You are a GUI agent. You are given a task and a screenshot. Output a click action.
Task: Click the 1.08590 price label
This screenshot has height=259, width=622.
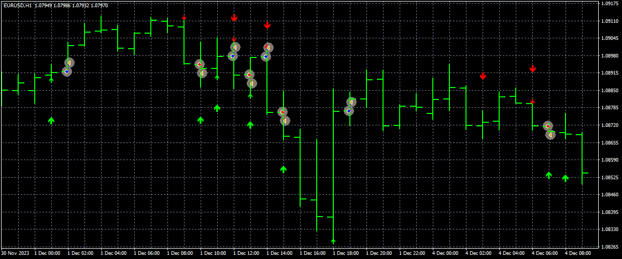pos(610,160)
